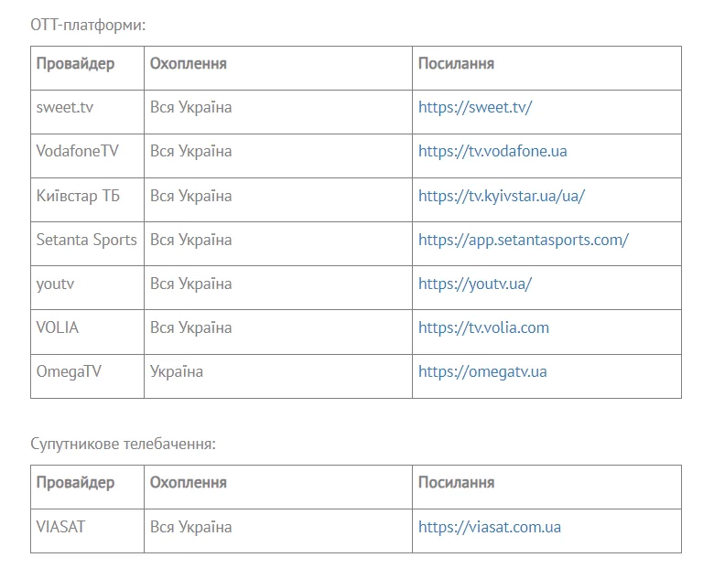Open the youtv.ua link
The width and height of the screenshot is (714, 579).
tap(474, 284)
